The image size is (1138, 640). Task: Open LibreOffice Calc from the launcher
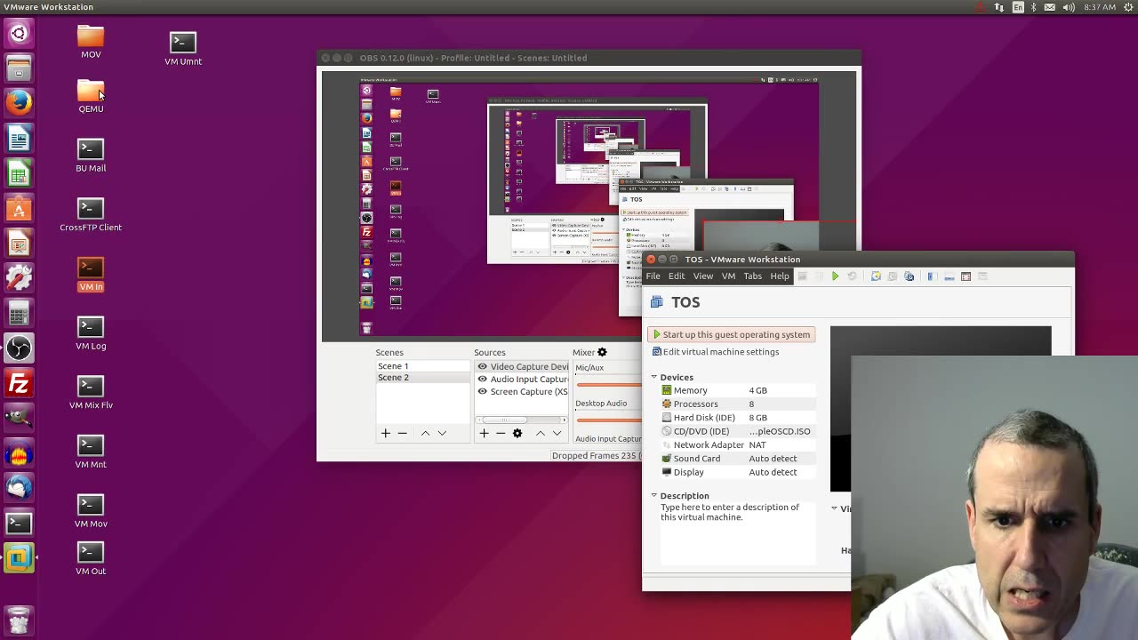[x=19, y=173]
